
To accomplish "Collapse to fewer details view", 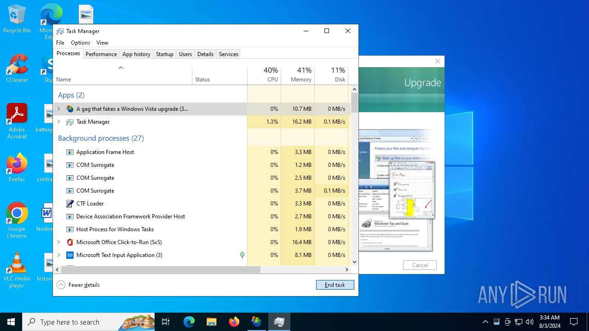I will click(x=78, y=285).
